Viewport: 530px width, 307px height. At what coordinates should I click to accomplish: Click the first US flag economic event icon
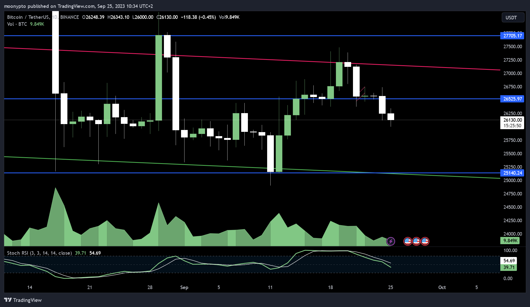pos(408,241)
